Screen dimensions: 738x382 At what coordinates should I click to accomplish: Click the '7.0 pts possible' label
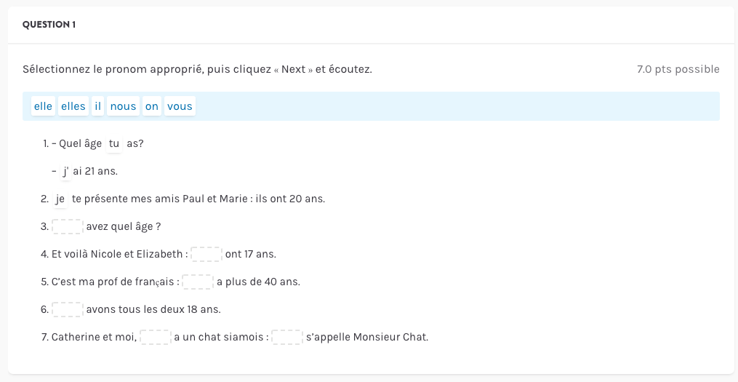click(x=678, y=70)
